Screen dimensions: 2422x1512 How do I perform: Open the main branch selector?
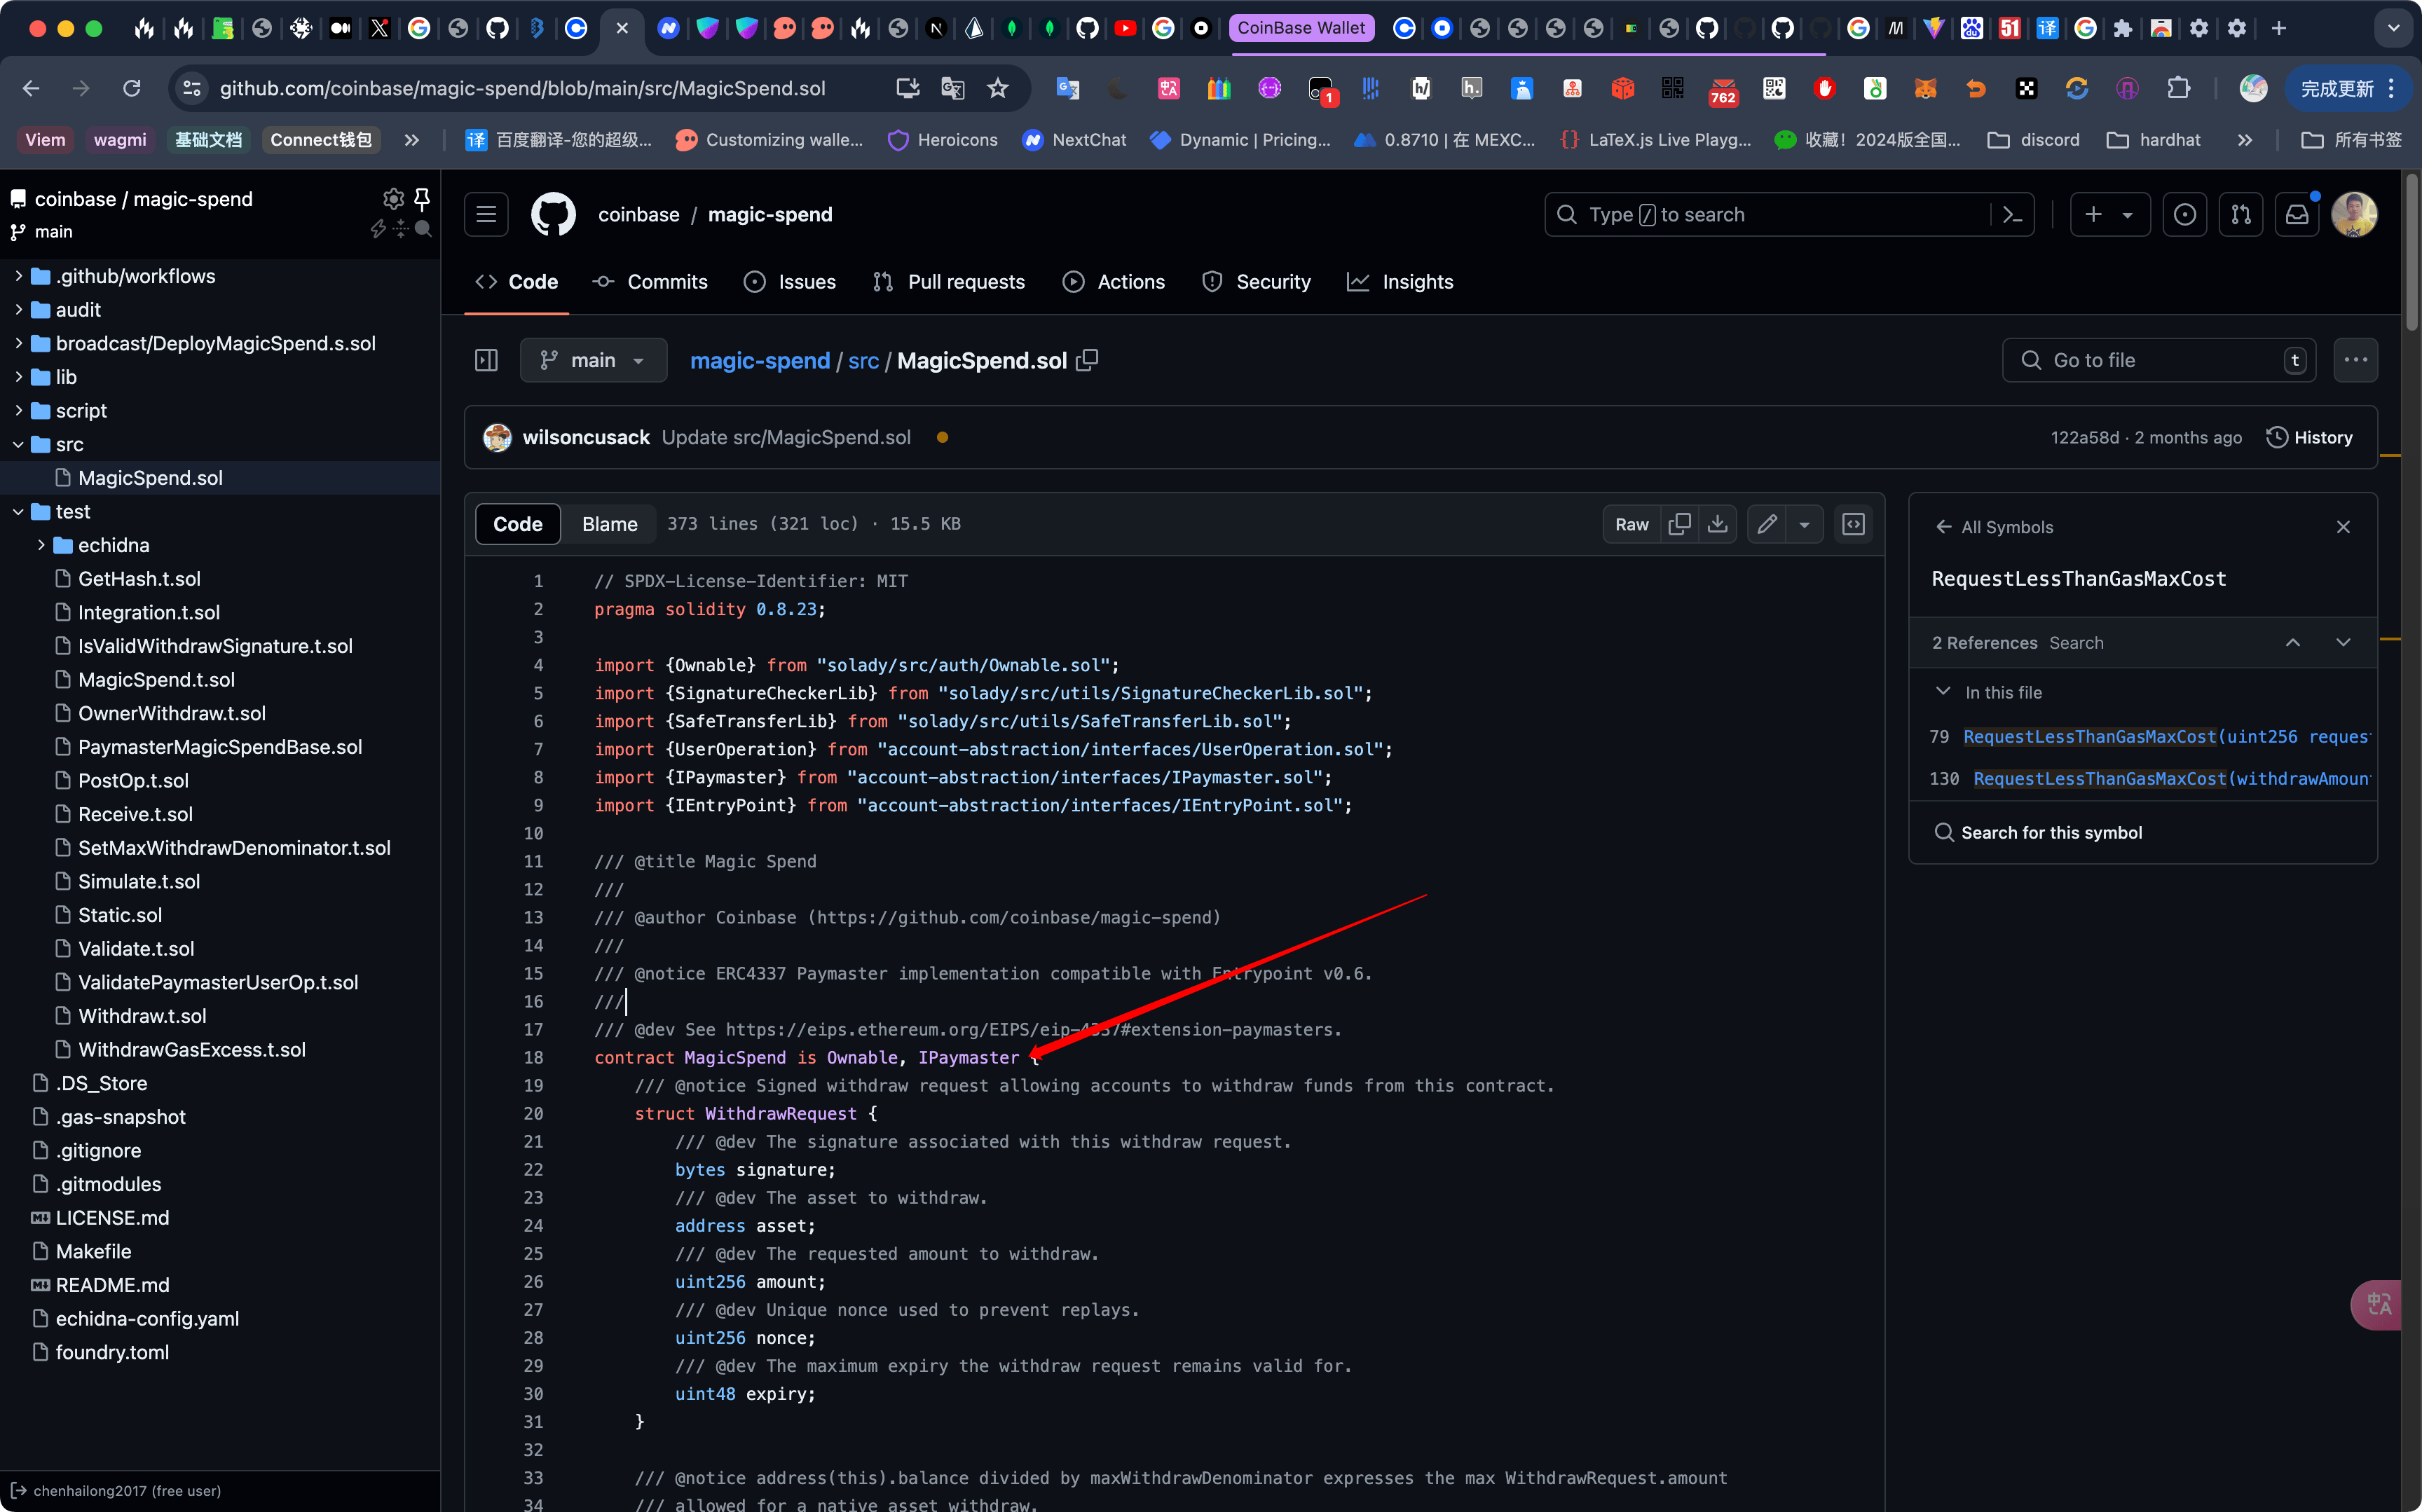(x=593, y=360)
